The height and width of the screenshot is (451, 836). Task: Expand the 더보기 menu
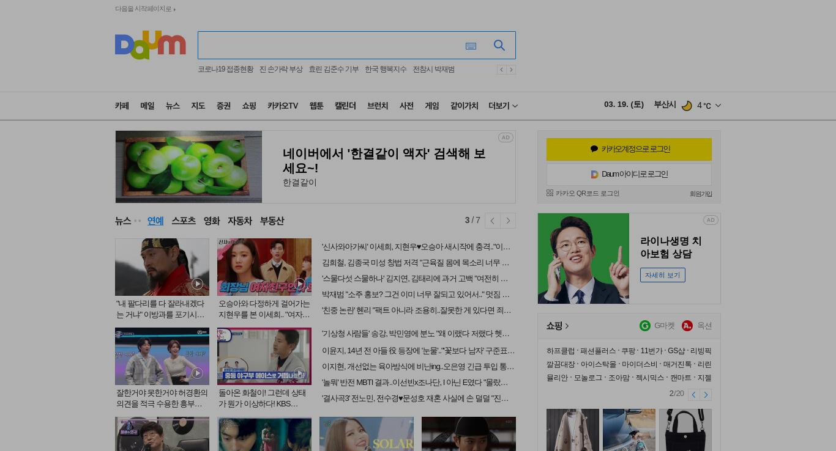503,106
